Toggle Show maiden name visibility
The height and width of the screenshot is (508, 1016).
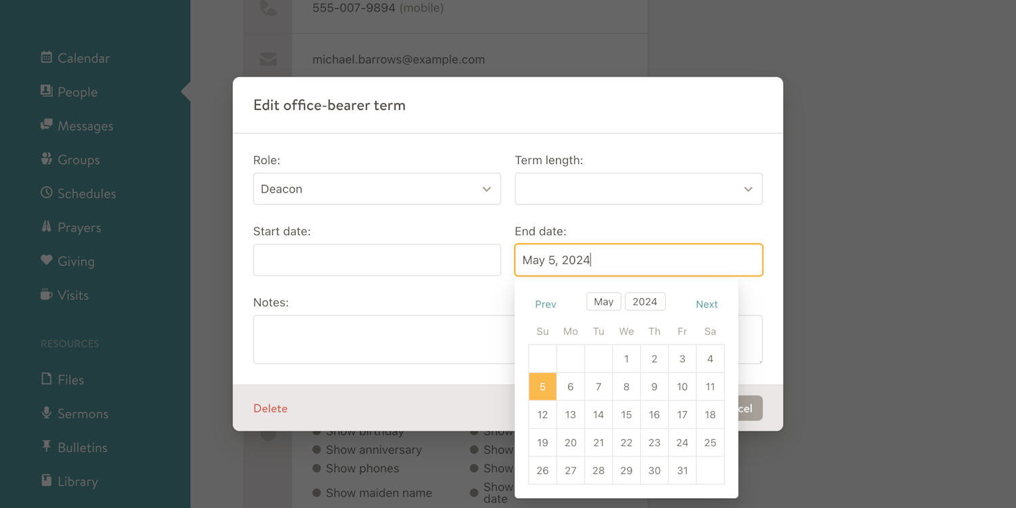point(316,492)
